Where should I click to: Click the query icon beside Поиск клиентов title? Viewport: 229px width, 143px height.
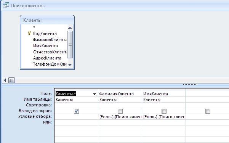pos(6,5)
